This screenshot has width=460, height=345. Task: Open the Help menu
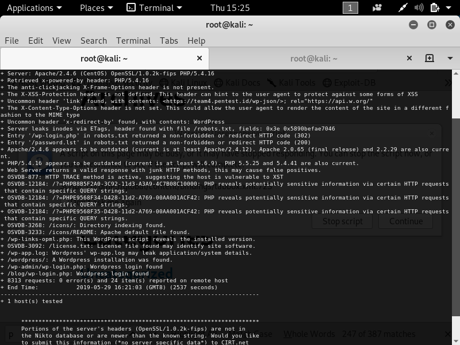click(x=196, y=40)
